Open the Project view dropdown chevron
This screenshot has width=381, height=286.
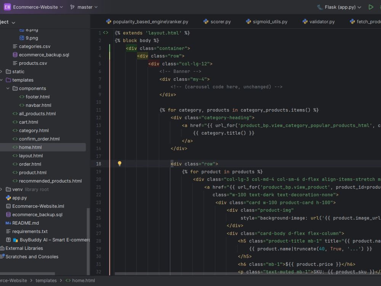[x=14, y=22]
